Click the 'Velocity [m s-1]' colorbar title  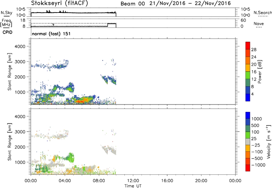pos(269,142)
